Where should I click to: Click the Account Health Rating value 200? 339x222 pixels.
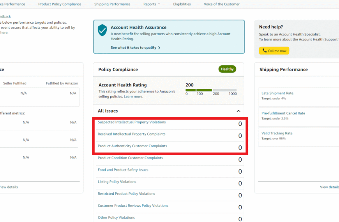pyautogui.click(x=189, y=85)
